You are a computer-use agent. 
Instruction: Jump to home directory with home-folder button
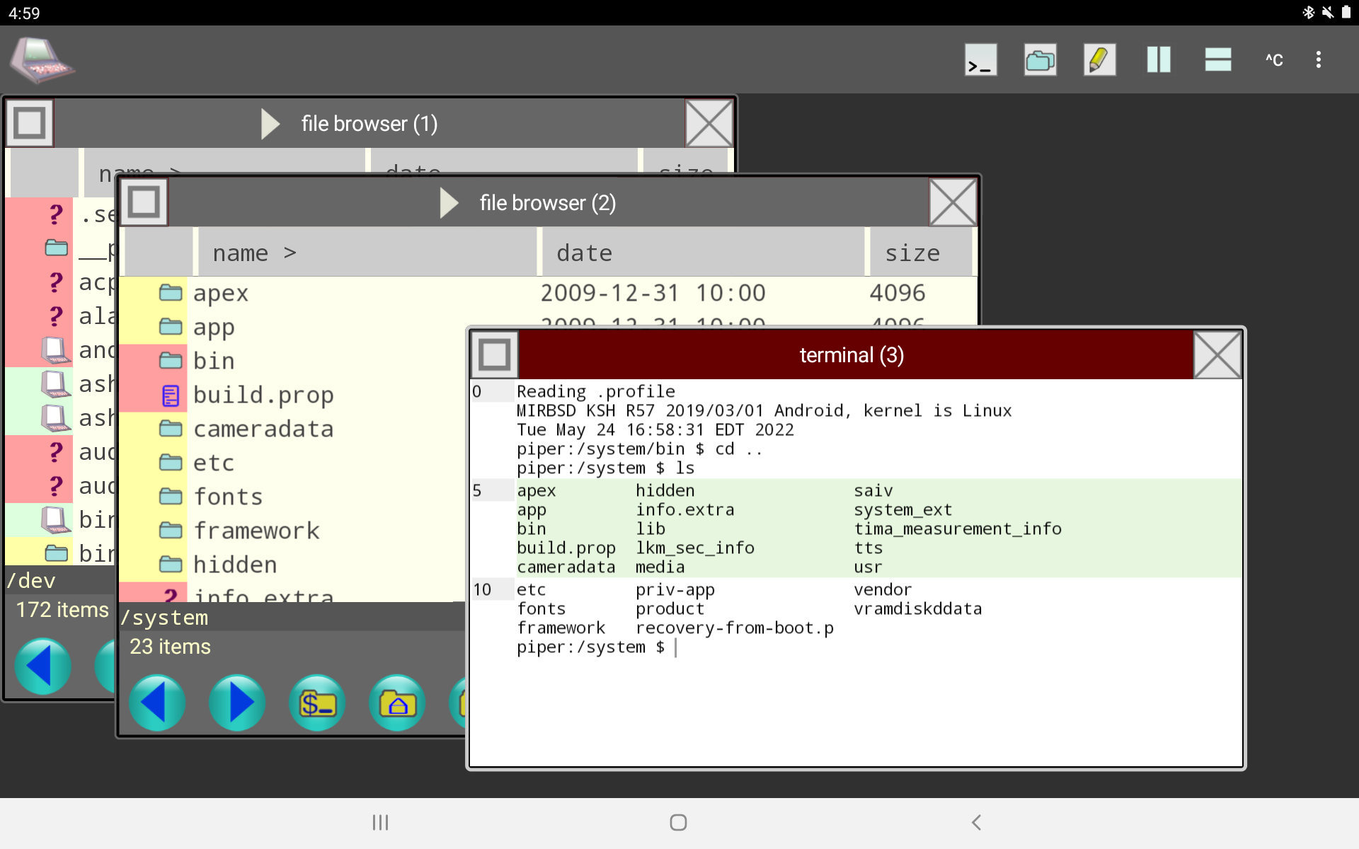(x=397, y=703)
